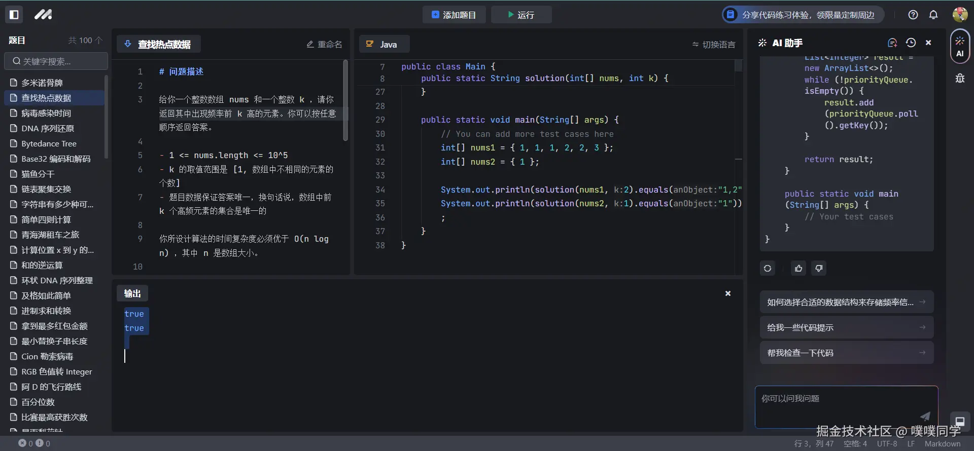Open the notifications bell
The width and height of the screenshot is (974, 451).
coord(933,15)
